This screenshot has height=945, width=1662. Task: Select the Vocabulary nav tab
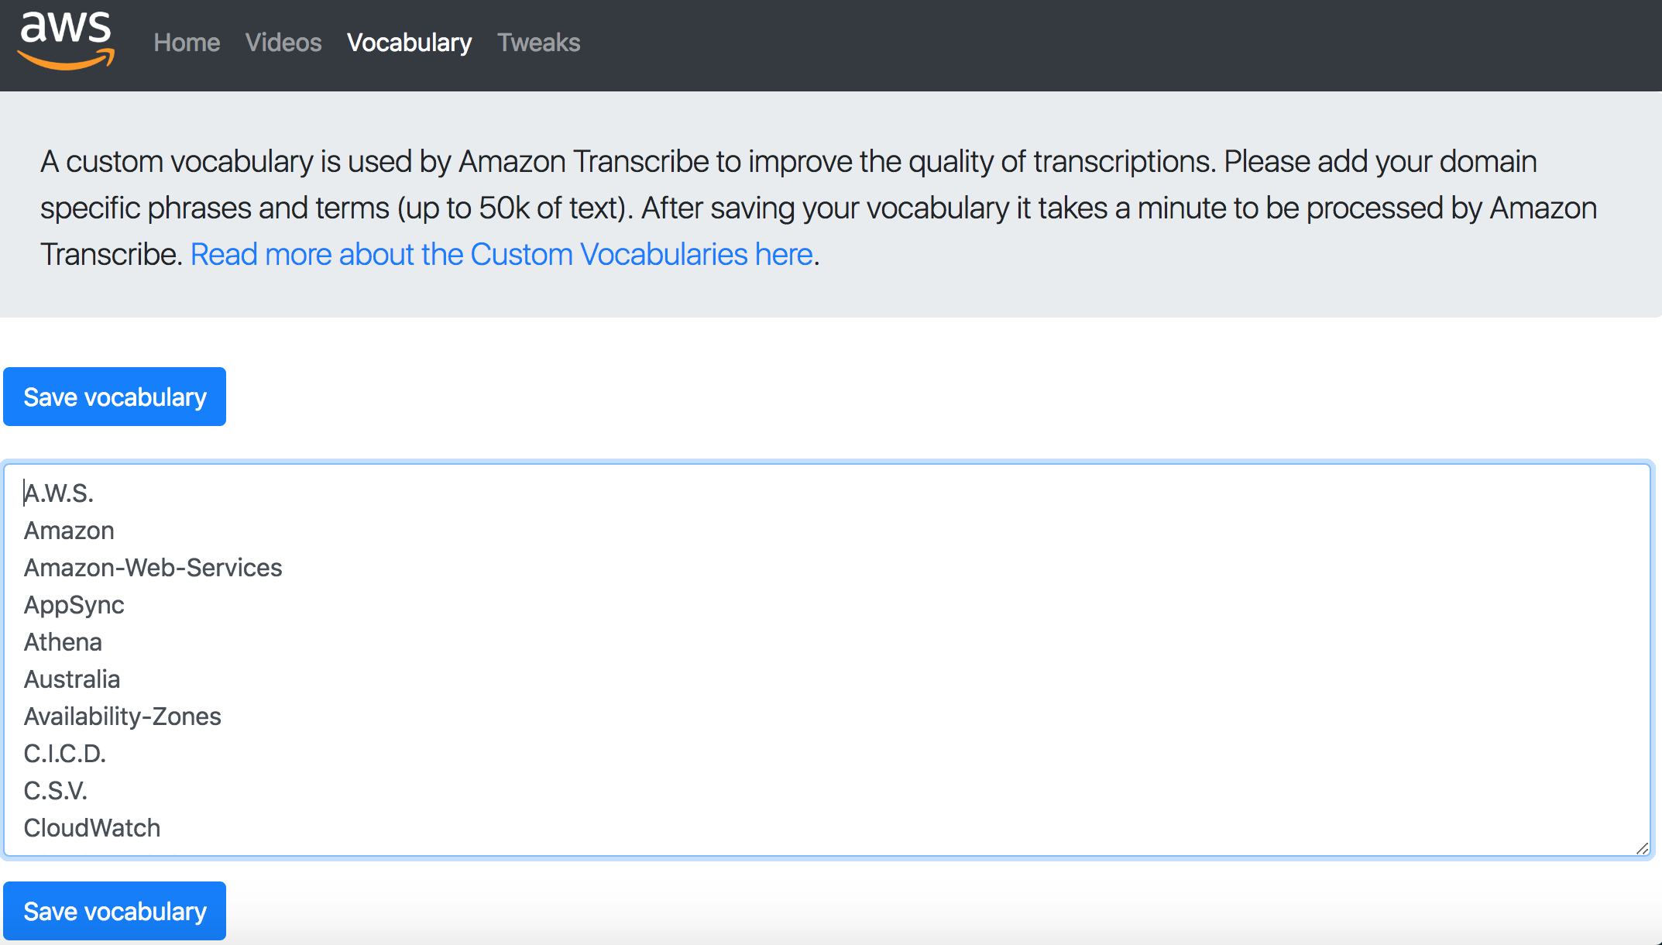[409, 43]
